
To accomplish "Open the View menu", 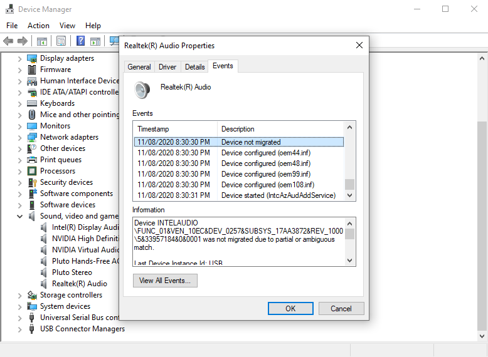I will point(67,26).
